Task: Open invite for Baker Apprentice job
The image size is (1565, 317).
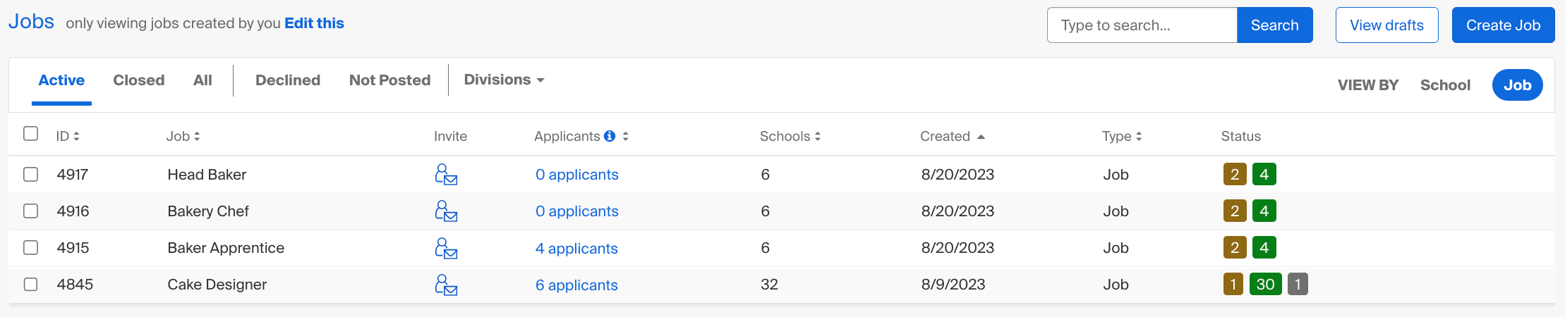Action: point(446,248)
